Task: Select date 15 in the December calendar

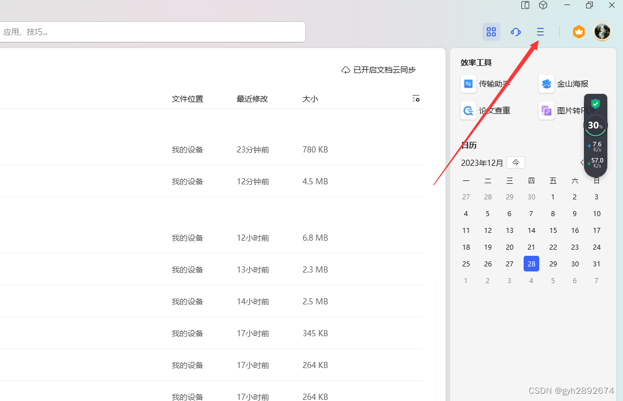Action: point(553,230)
